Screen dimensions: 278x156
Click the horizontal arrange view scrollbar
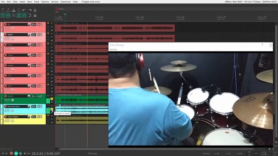(x=156, y=149)
